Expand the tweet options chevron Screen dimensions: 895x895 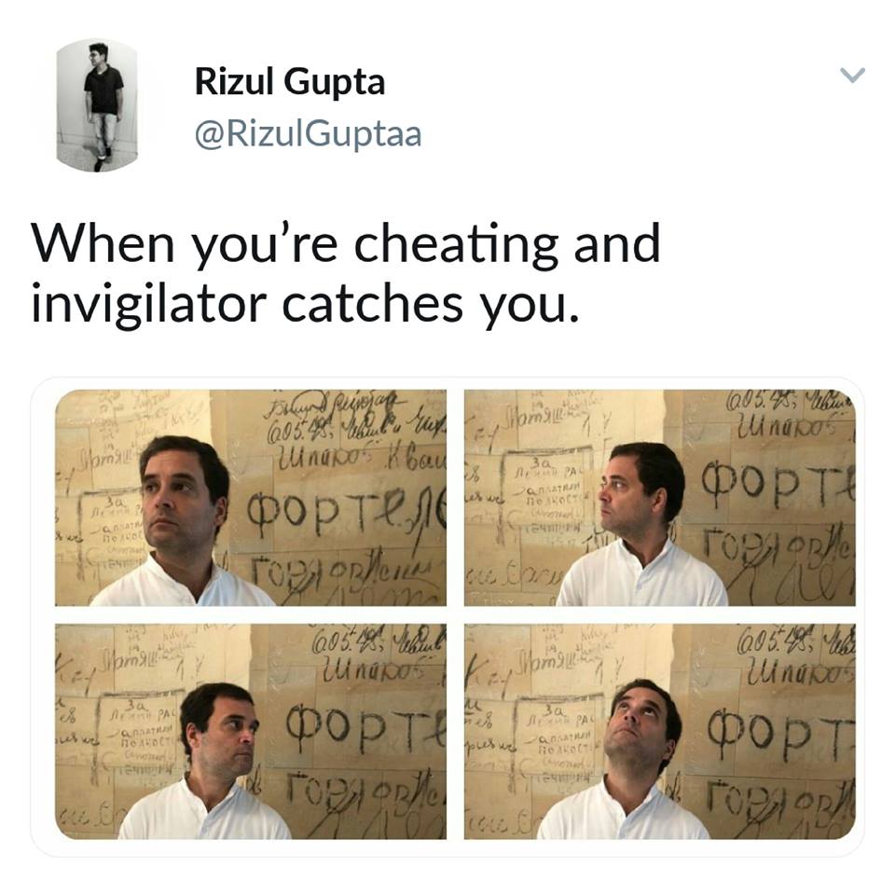pyautogui.click(x=852, y=75)
